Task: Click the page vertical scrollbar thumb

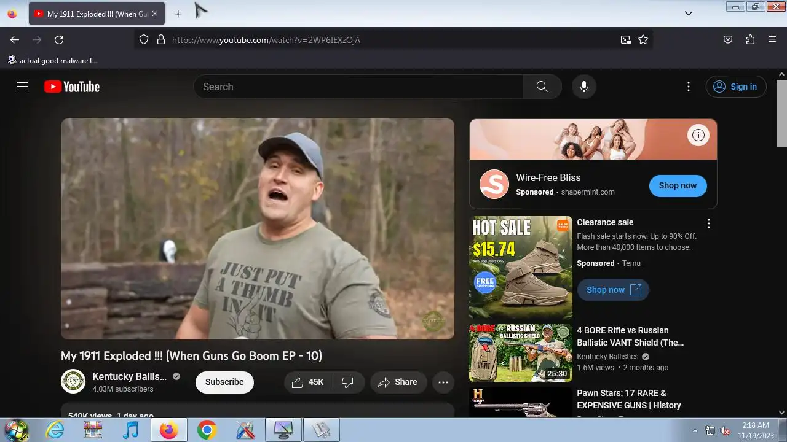Action: [x=781, y=114]
